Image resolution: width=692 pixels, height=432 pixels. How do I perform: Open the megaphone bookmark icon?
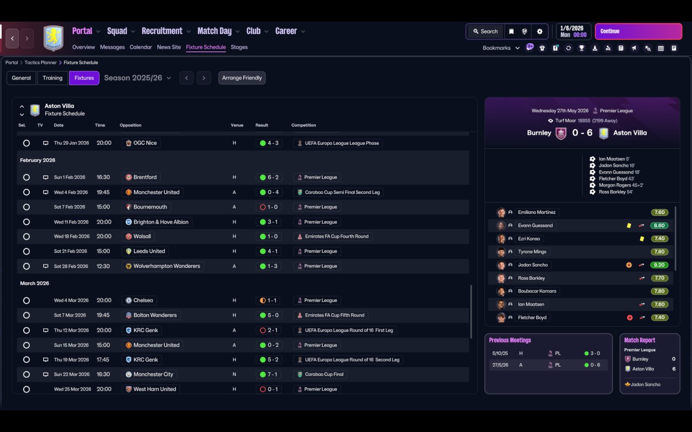pos(634,48)
